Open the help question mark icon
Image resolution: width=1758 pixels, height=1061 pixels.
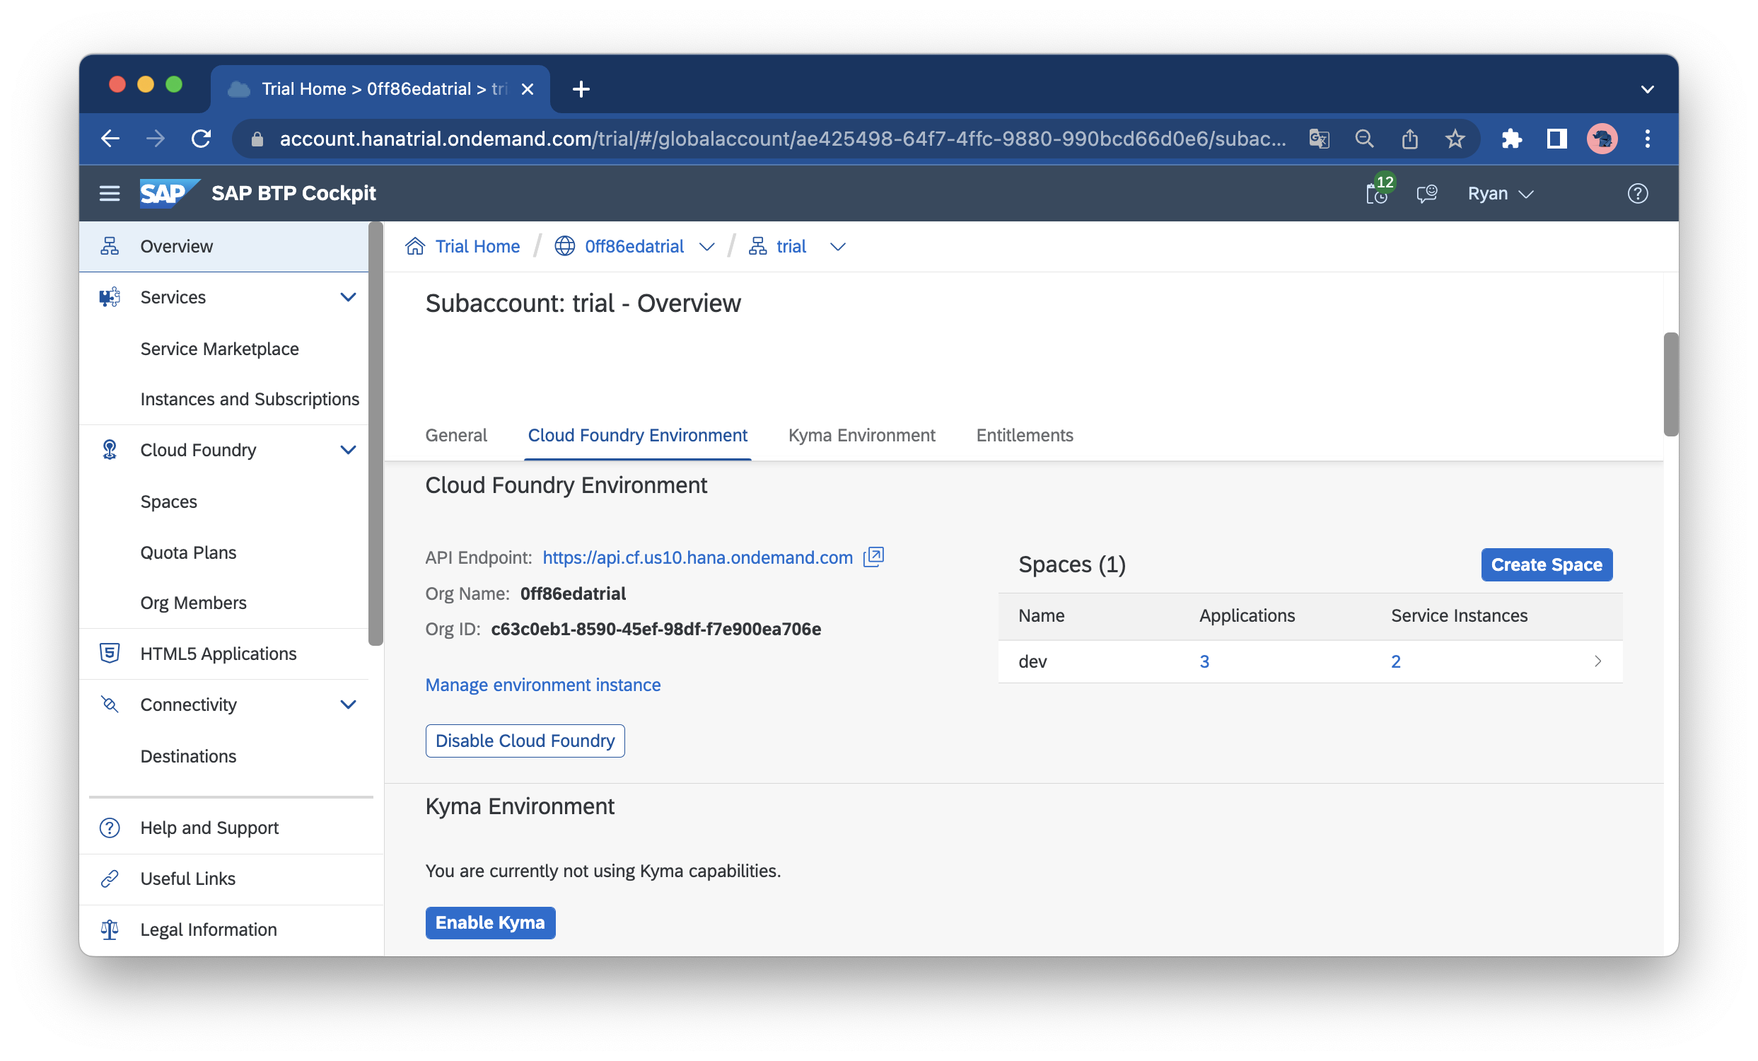[1636, 193]
